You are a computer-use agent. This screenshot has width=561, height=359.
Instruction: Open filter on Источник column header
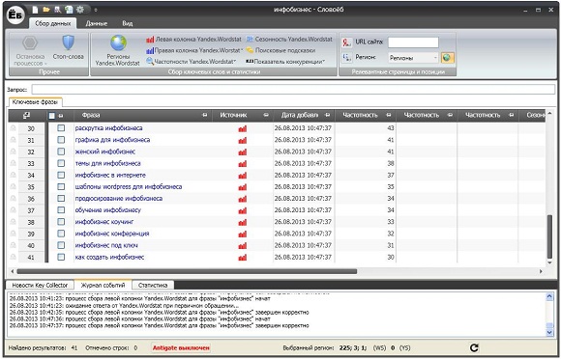(266, 115)
